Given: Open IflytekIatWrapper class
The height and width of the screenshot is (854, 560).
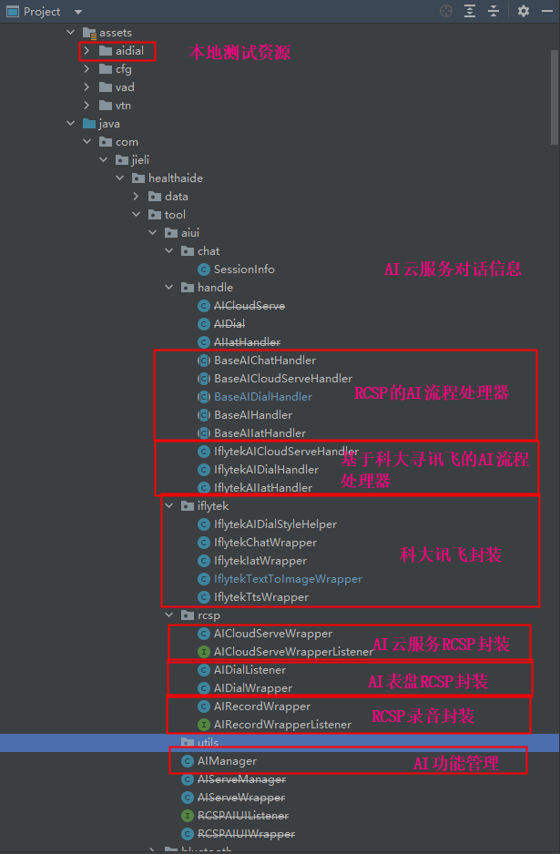Looking at the screenshot, I should point(260,561).
